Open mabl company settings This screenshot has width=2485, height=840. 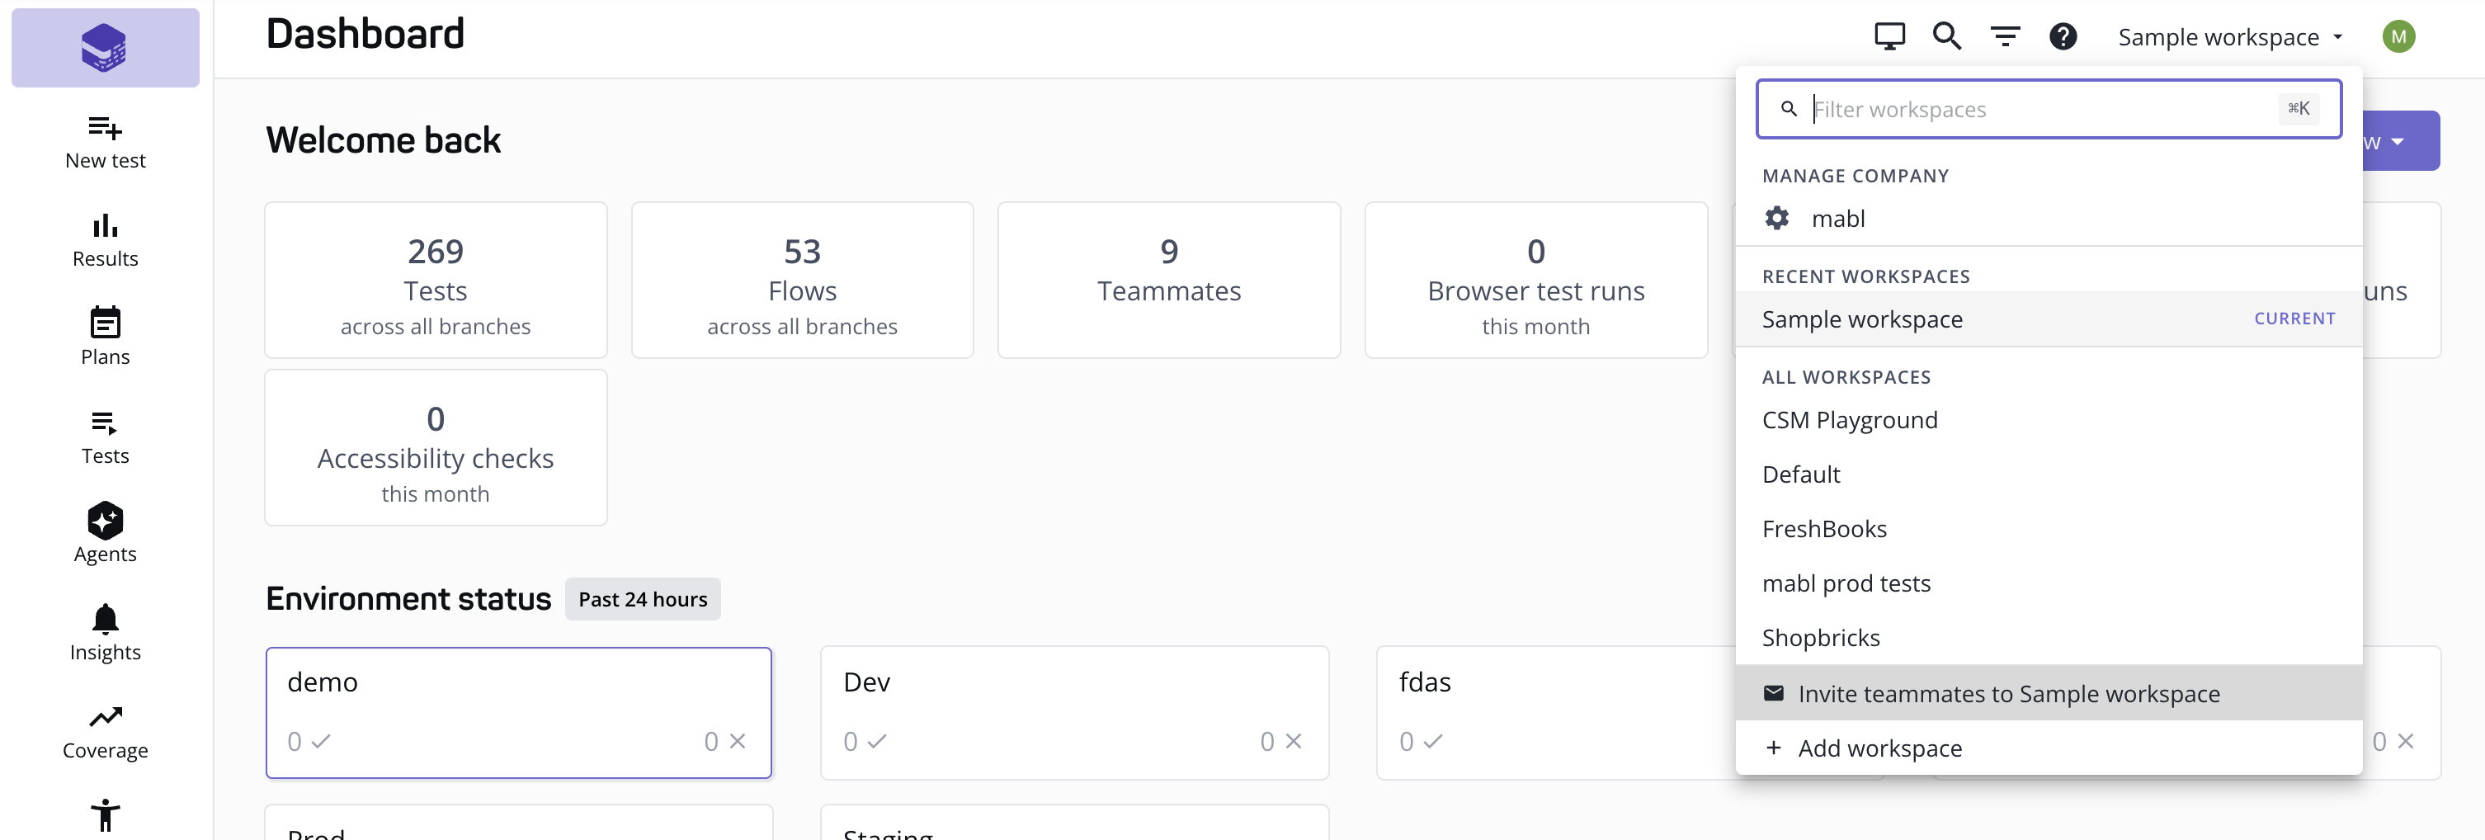pyautogui.click(x=2048, y=218)
